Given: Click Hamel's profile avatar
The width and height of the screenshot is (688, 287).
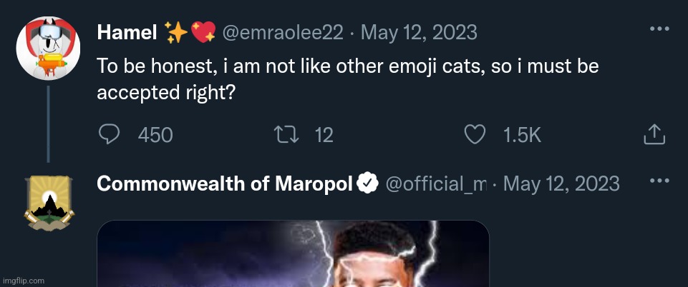Looking at the screenshot, I should pyautogui.click(x=47, y=49).
